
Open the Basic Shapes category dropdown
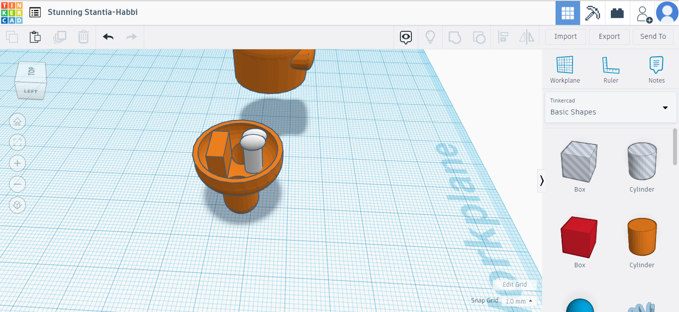tap(611, 107)
